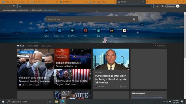Viewport: 186px width, 104px height.
Task: Open the Windows Start menu
Action: coord(3,102)
